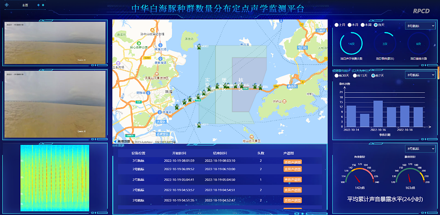
Task: Click the 2022-10-16 bar in event chart
Action: (x=378, y=114)
